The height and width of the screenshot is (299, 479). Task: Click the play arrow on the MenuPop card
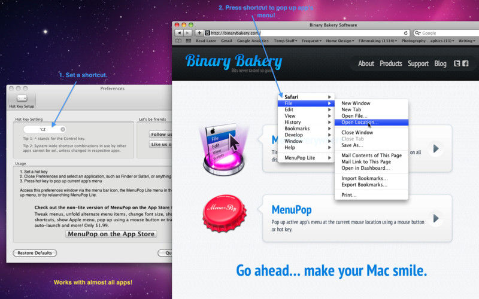[x=436, y=218]
